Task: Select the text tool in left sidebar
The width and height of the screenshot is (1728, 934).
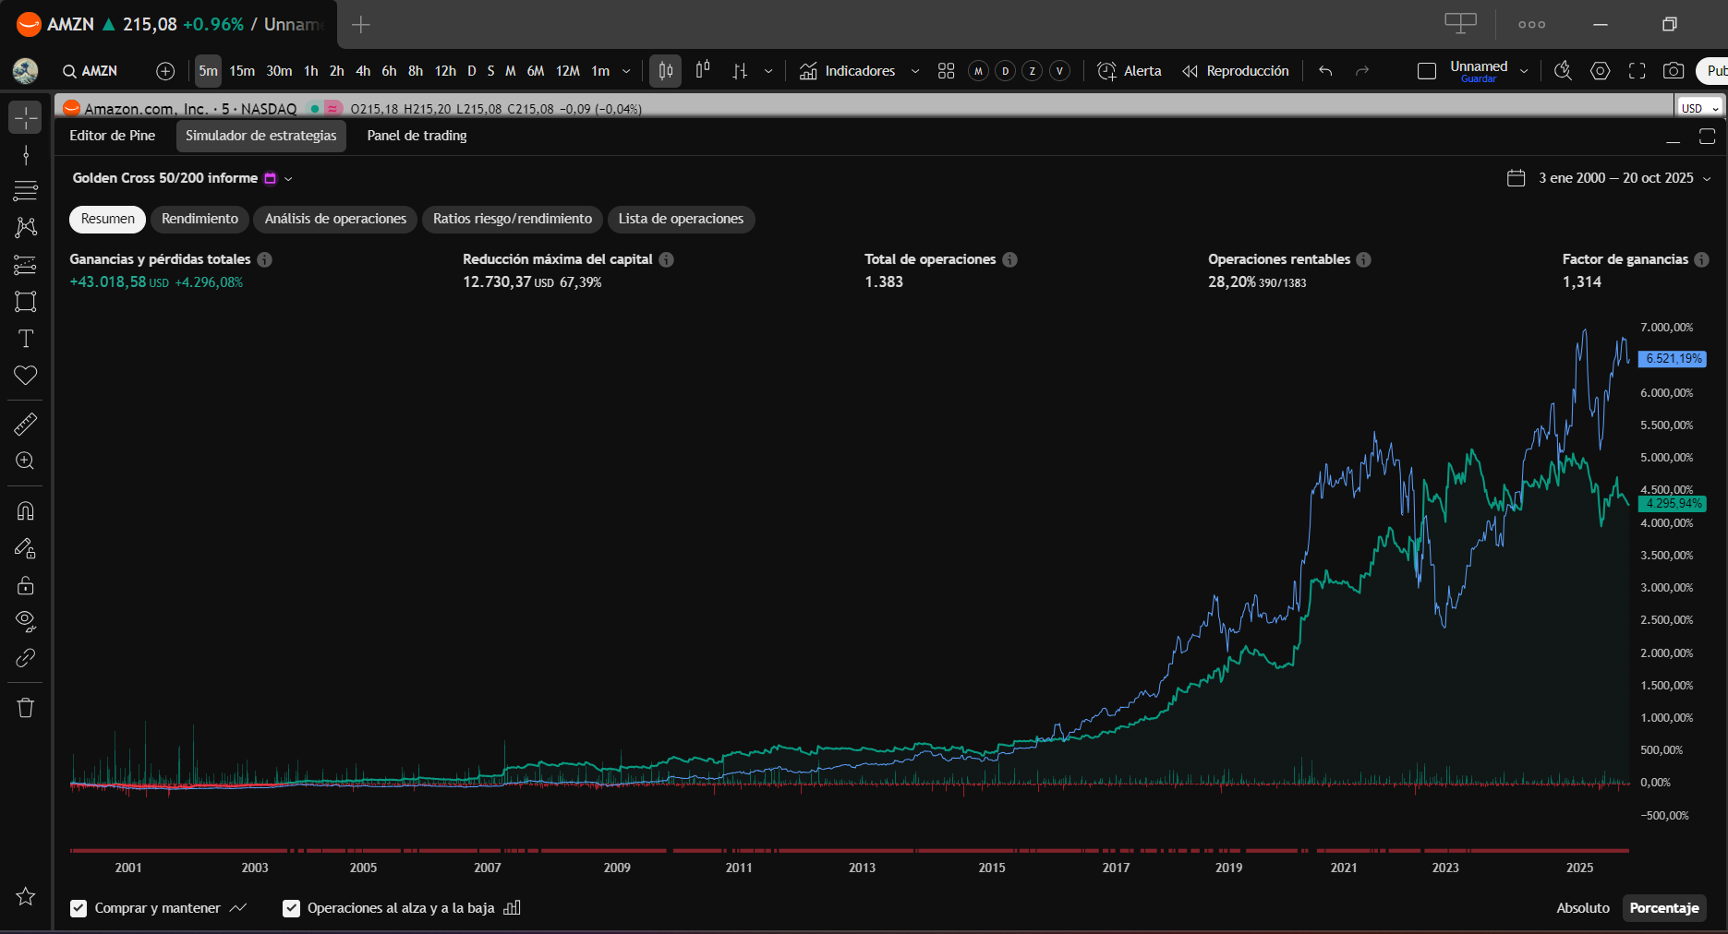Action: 25,339
